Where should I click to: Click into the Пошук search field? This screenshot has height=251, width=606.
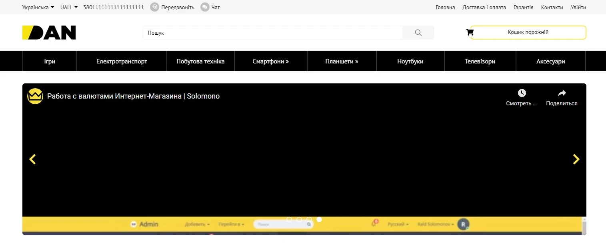(x=272, y=33)
